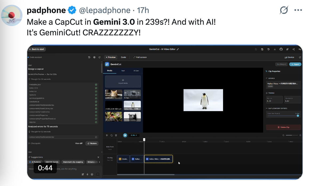Click the Restore checkpoint button
Screen dimensions: 310x186
click(92, 143)
